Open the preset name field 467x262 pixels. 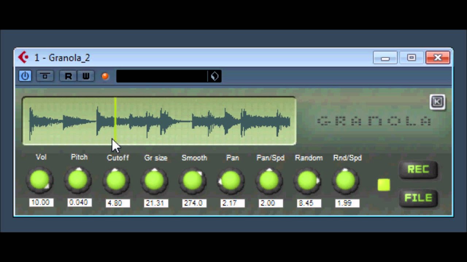click(x=162, y=76)
